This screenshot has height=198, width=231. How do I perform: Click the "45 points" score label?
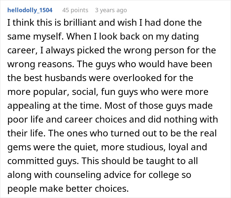[75, 10]
